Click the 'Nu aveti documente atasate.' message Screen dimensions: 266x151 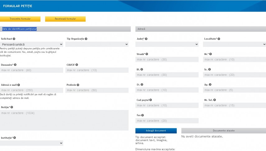[202, 136]
